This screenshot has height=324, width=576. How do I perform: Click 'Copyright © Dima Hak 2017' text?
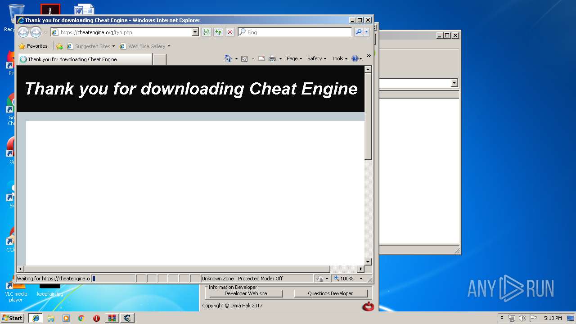tap(232, 306)
